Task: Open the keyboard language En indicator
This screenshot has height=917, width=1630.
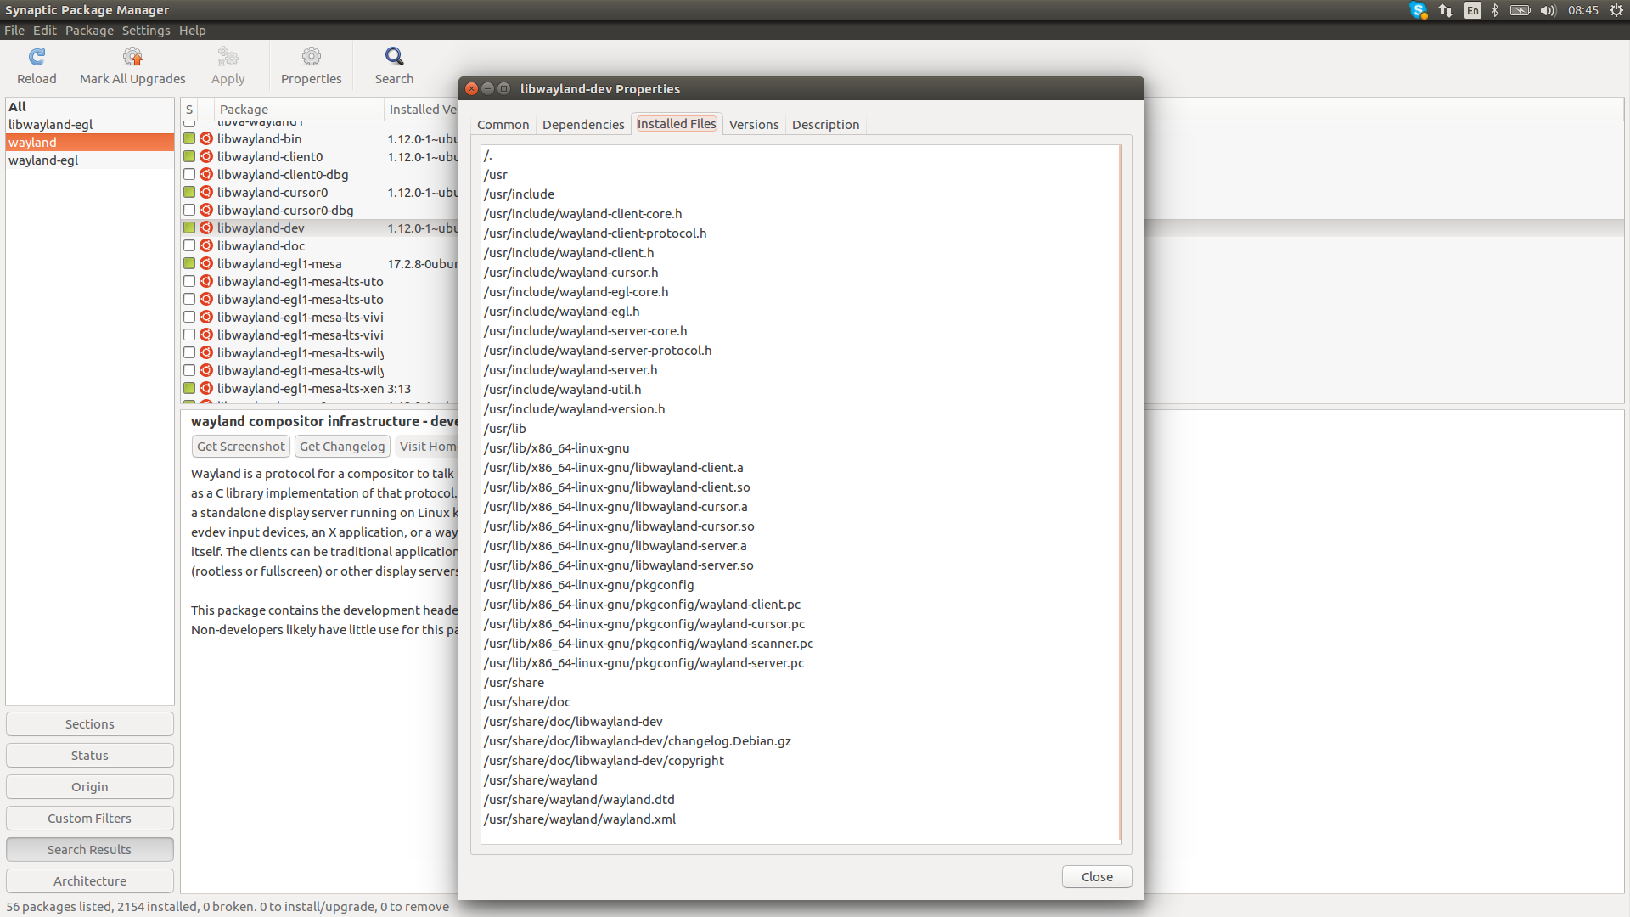Action: [1473, 10]
